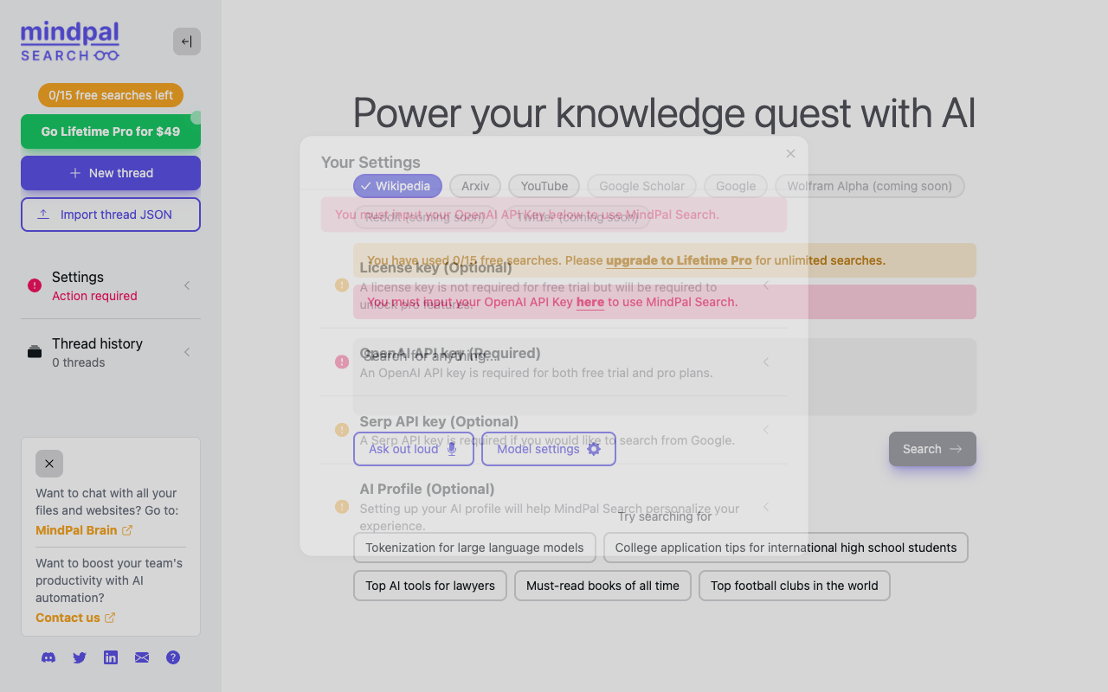Open the Twitter icon link
The image size is (1108, 692).
(80, 657)
